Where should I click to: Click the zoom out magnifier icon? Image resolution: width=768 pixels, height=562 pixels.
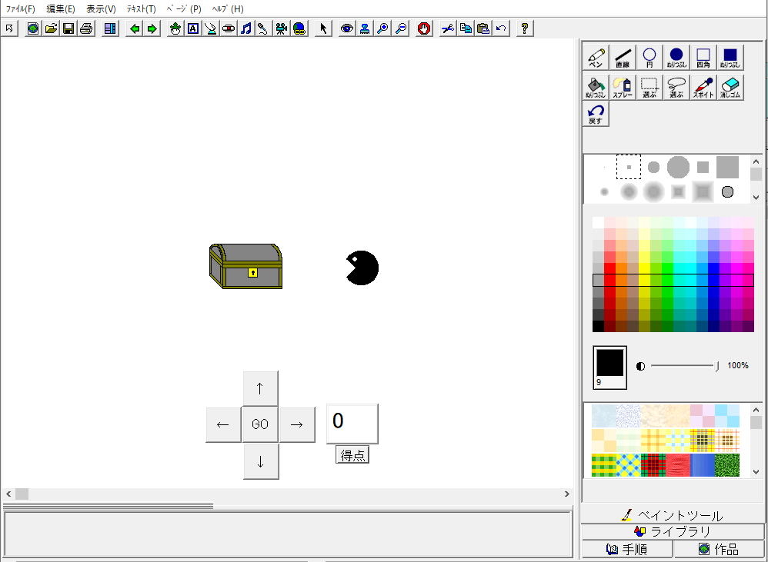click(401, 28)
